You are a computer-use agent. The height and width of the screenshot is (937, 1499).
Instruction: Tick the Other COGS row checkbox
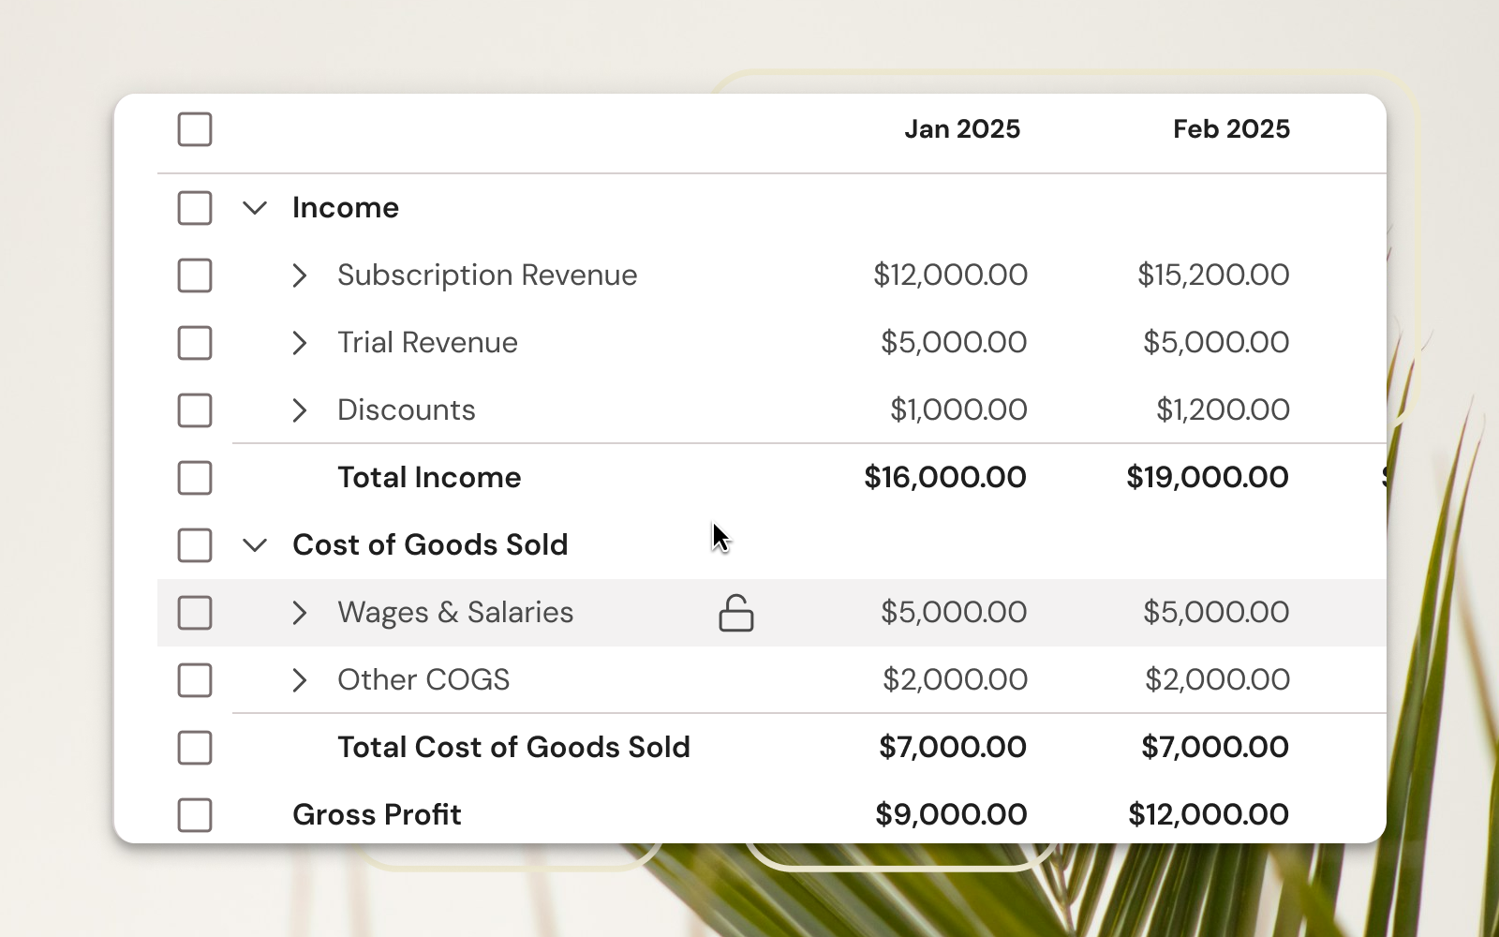click(195, 680)
